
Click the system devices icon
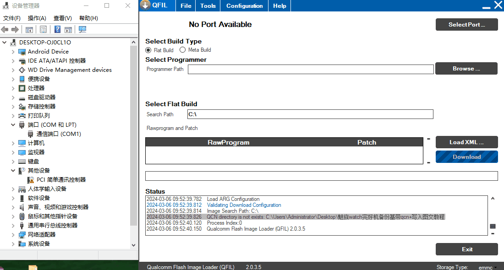22,244
